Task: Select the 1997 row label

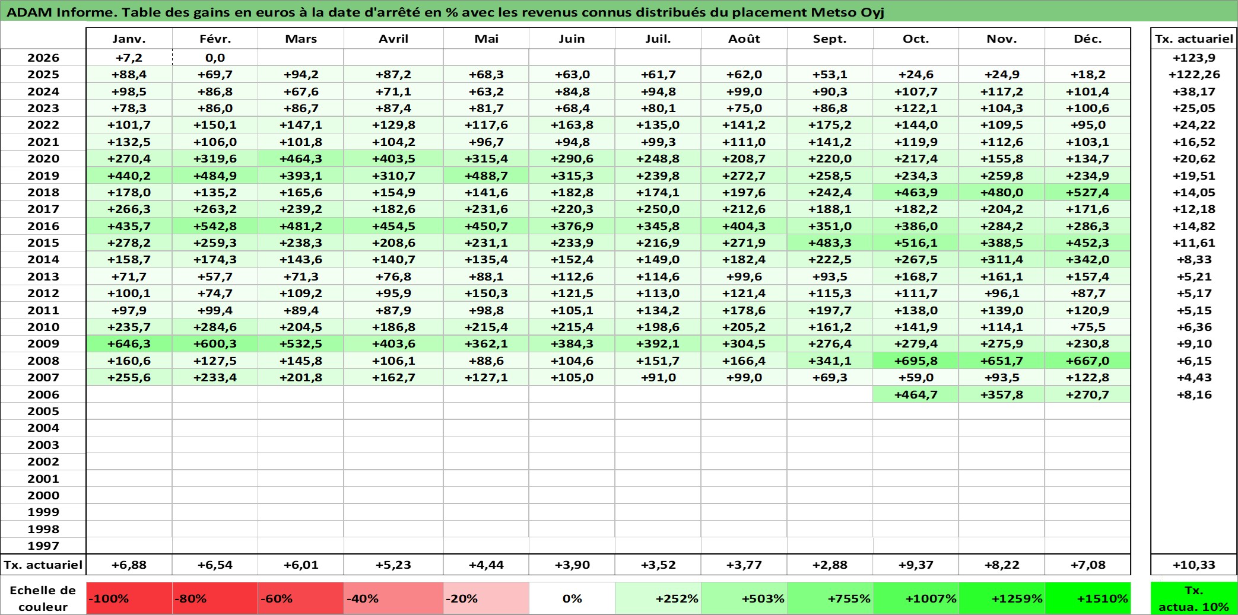Action: 43,546
